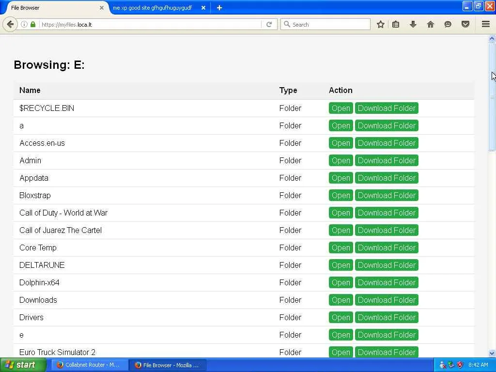Open the folder named e
496x372 pixels.
click(x=341, y=335)
